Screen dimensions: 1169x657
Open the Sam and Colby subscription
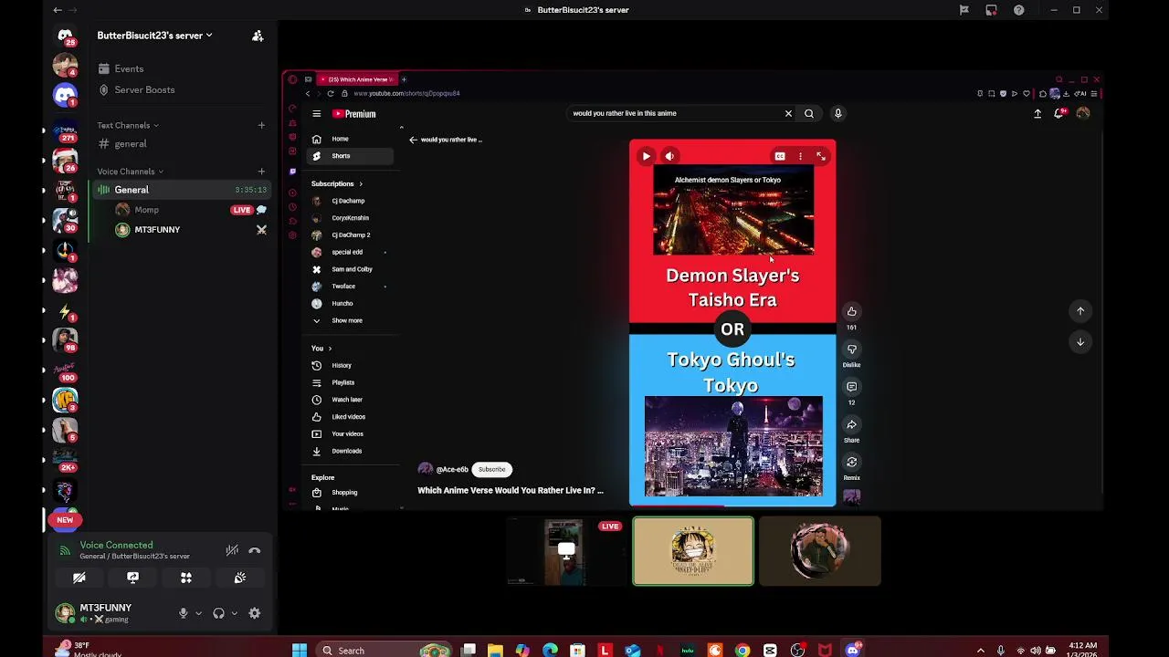pyautogui.click(x=351, y=269)
